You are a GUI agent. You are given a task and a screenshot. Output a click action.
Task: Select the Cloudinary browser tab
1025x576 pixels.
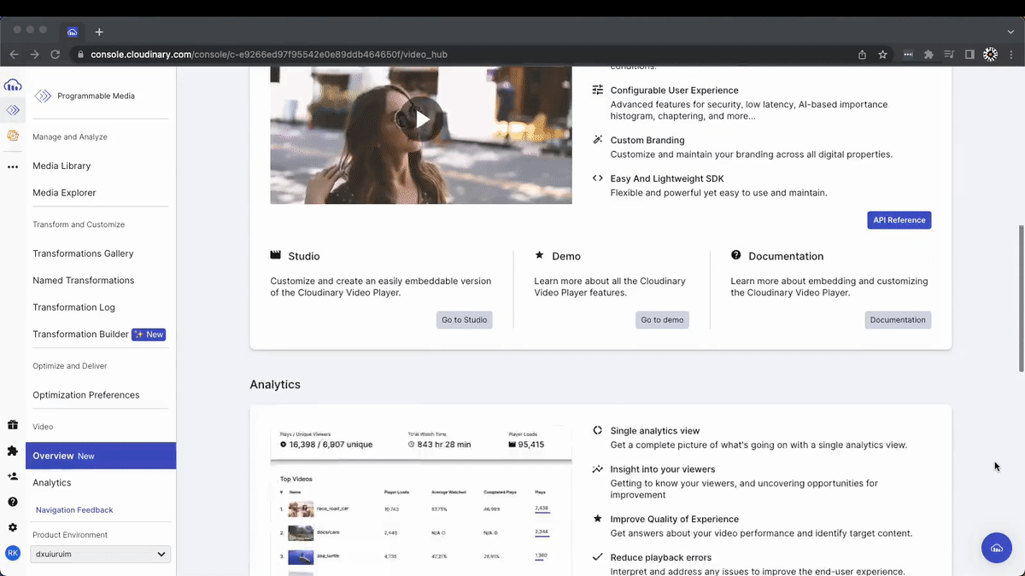tap(73, 32)
